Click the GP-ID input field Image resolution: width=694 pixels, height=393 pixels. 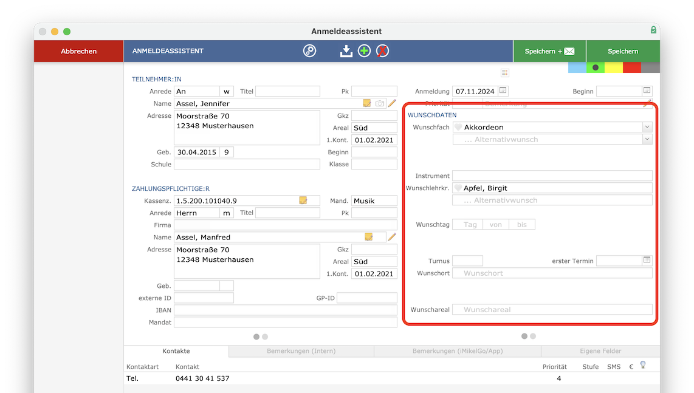pos(367,298)
